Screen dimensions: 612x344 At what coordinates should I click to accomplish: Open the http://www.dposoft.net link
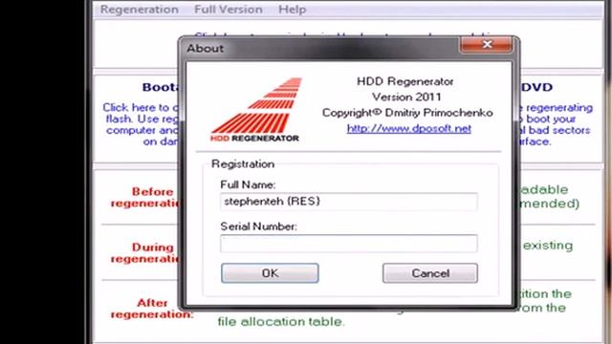[408, 129]
